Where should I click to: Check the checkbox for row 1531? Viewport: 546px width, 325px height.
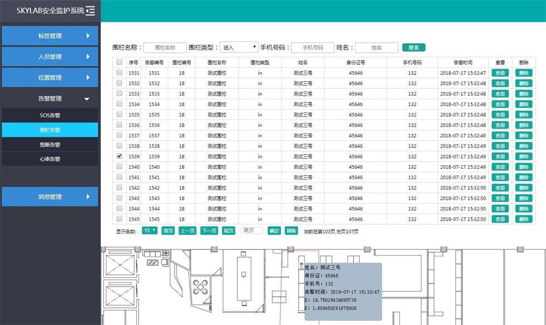(x=120, y=72)
